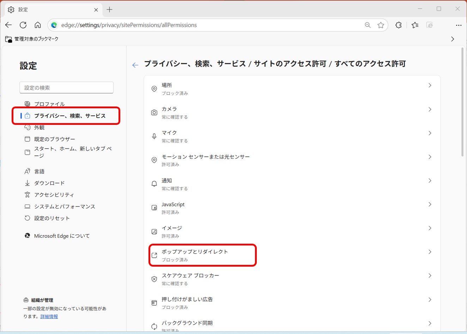This screenshot has width=467, height=334.
Task: Click the 設定の検索 search field
Action: pyautogui.click(x=66, y=88)
